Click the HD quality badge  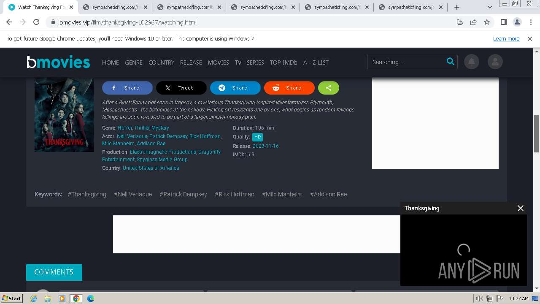pyautogui.click(x=257, y=137)
